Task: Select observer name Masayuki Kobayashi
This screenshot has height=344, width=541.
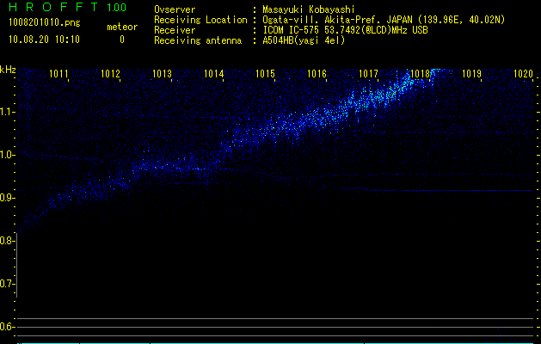Action: point(309,9)
